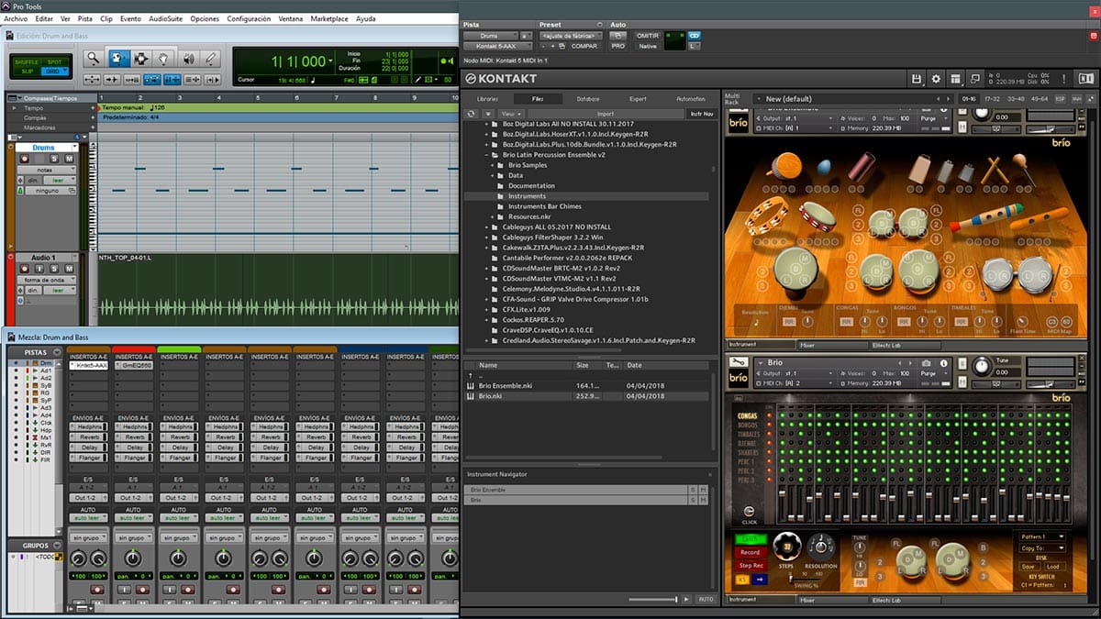
Task: Select the Zoomer tool in Pro Tools
Action: (93, 59)
